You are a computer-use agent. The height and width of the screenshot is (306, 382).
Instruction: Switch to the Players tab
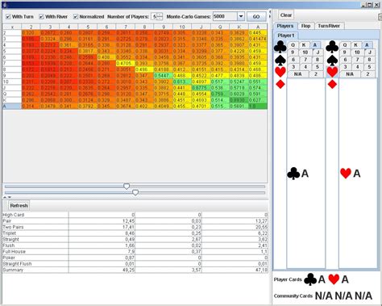285,26
